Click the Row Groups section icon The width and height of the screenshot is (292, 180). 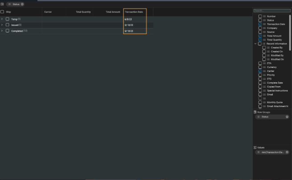255,112
